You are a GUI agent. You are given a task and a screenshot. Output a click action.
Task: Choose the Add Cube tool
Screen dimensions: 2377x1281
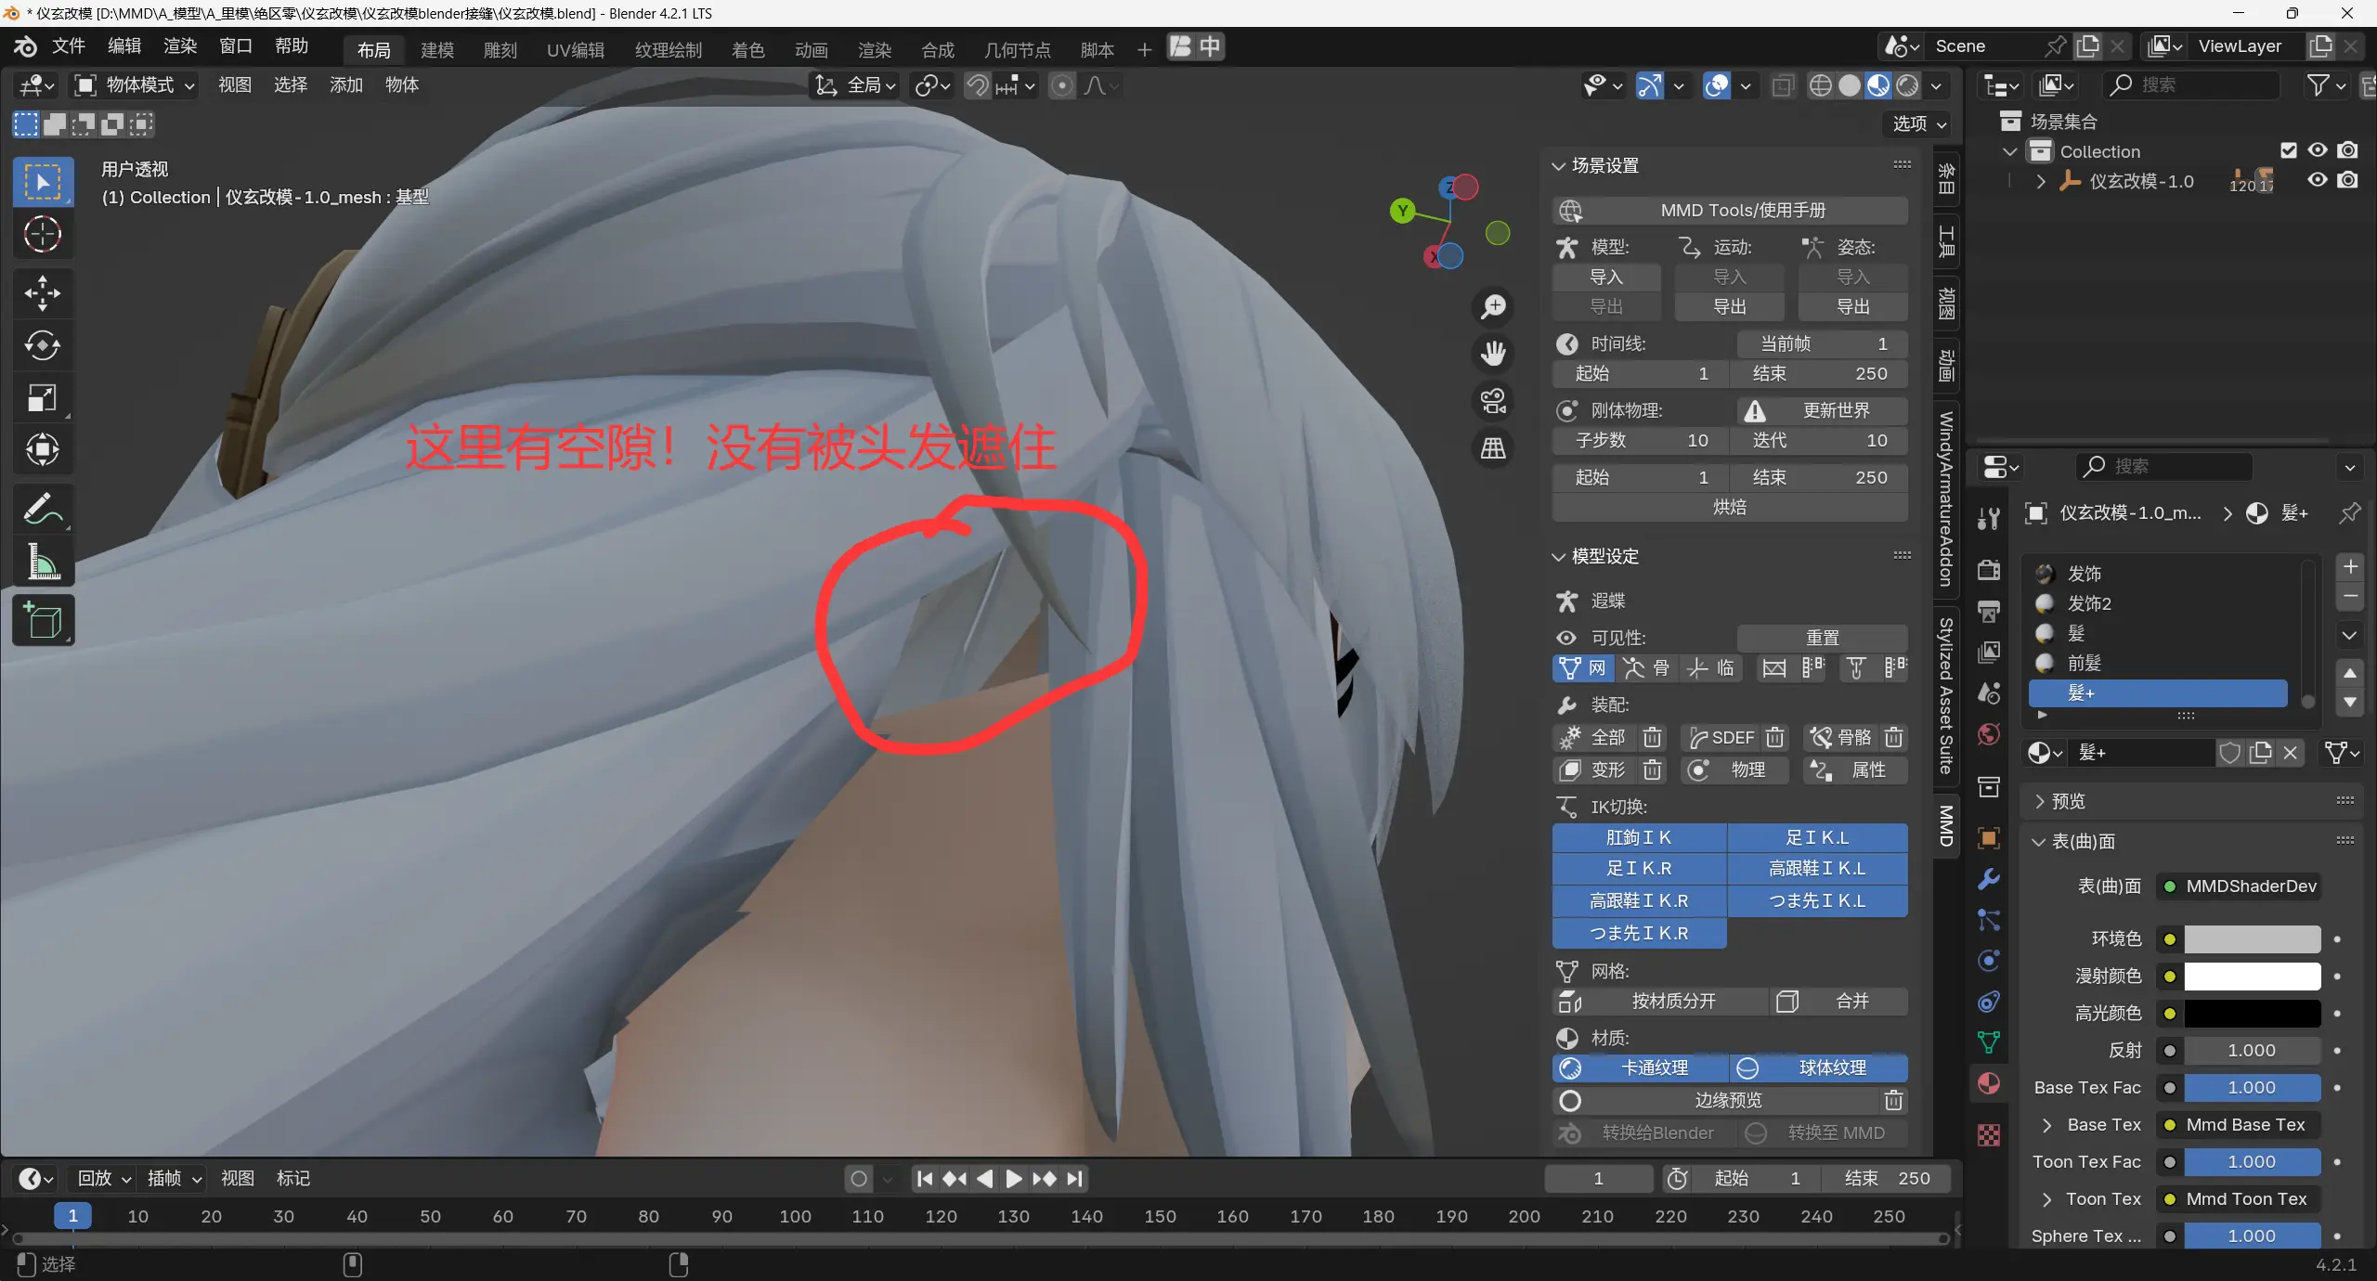(42, 621)
